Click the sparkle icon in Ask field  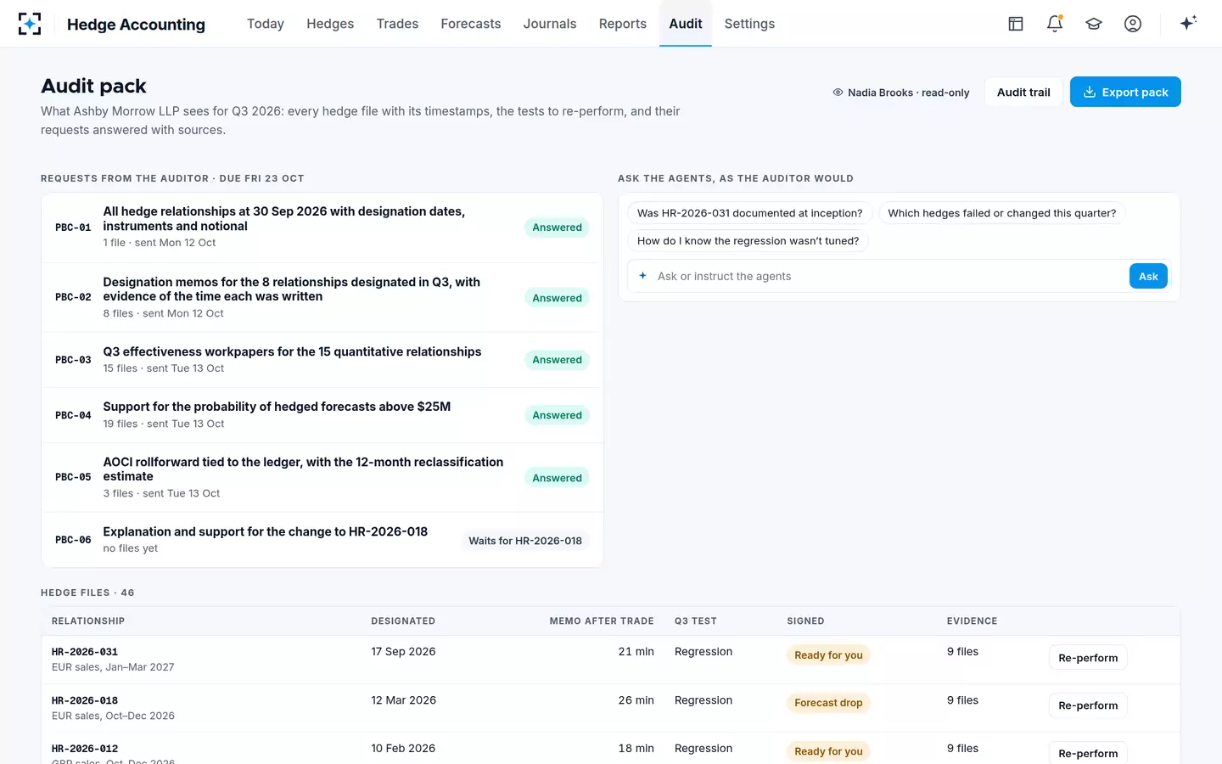point(642,276)
